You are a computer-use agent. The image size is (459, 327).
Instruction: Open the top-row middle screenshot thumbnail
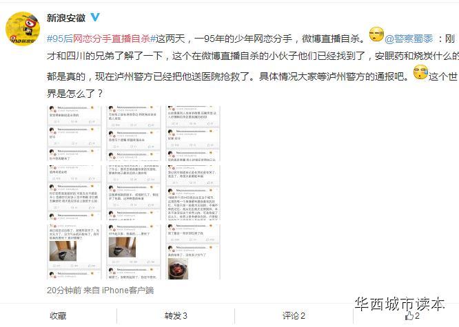pyautogui.click(x=134, y=134)
